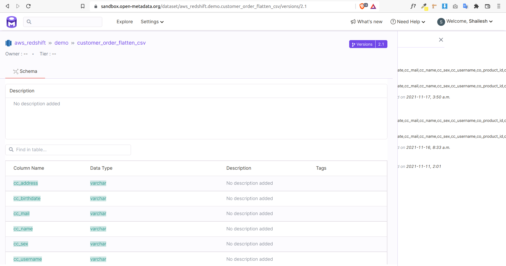This screenshot has height=266, width=506.
Task: Open the extensions puzzle piece icon
Action: point(476,6)
